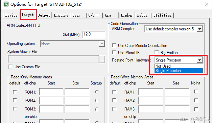Click the ROM2 Start address field
The width and height of the screenshot is (212, 123).
[51, 100]
